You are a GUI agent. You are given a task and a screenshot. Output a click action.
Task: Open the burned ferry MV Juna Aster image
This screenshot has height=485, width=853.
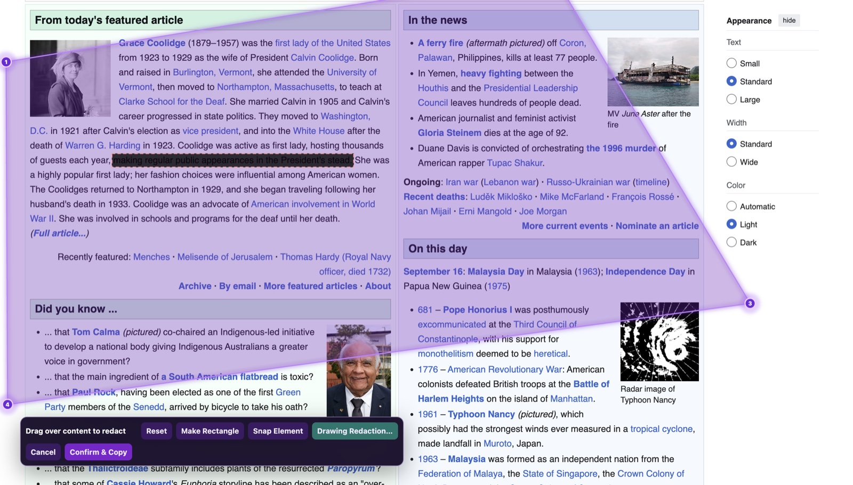coord(653,72)
